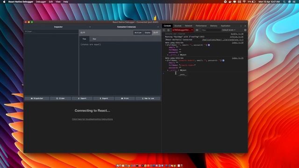Open the RNDebuggerWorker context dropdown
The height and width of the screenshot is (168, 299).
(x=183, y=30)
